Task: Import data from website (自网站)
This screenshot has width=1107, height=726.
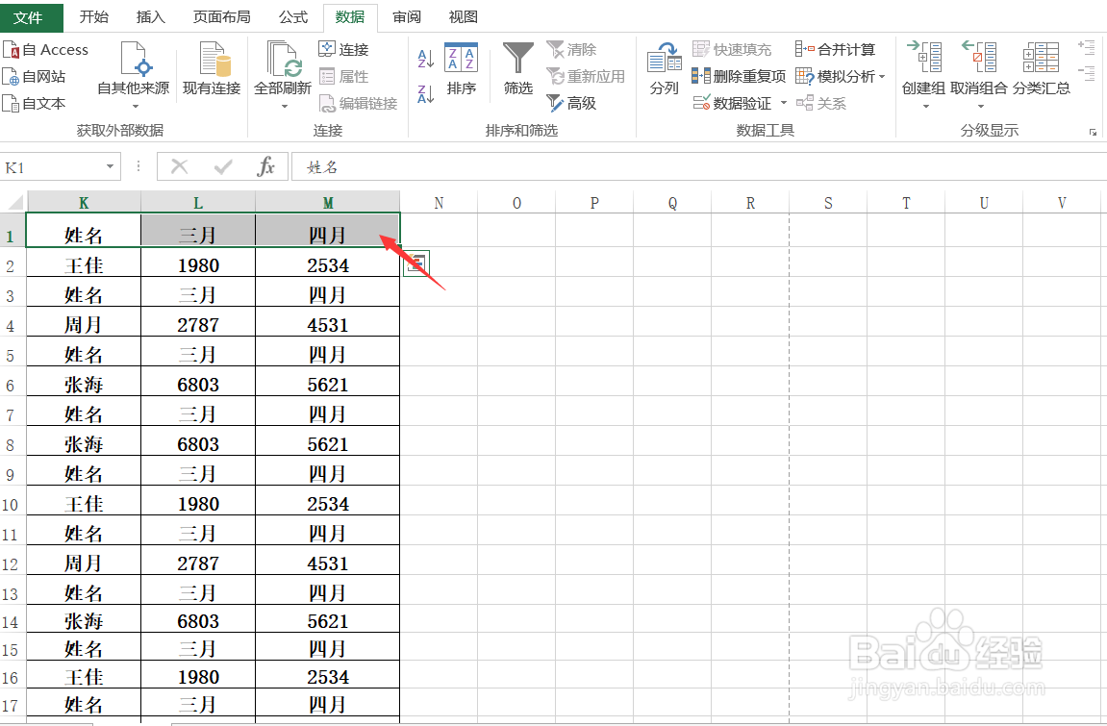Action: click(x=35, y=76)
